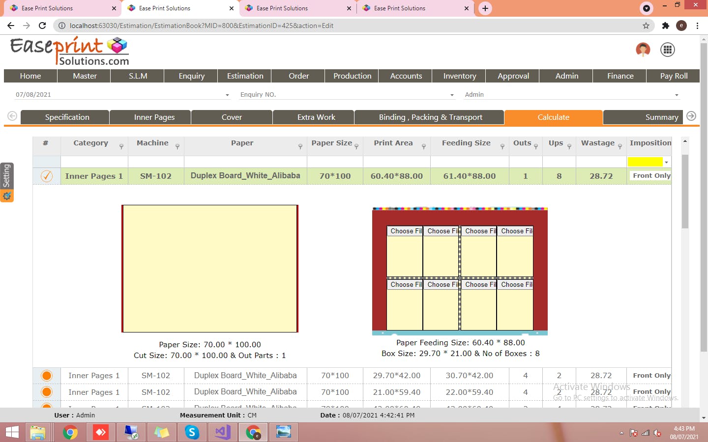
Task: Switch to the Cover tab
Action: [232, 117]
